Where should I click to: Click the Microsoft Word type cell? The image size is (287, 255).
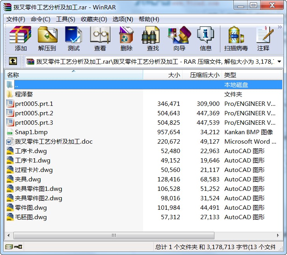(x=250, y=142)
